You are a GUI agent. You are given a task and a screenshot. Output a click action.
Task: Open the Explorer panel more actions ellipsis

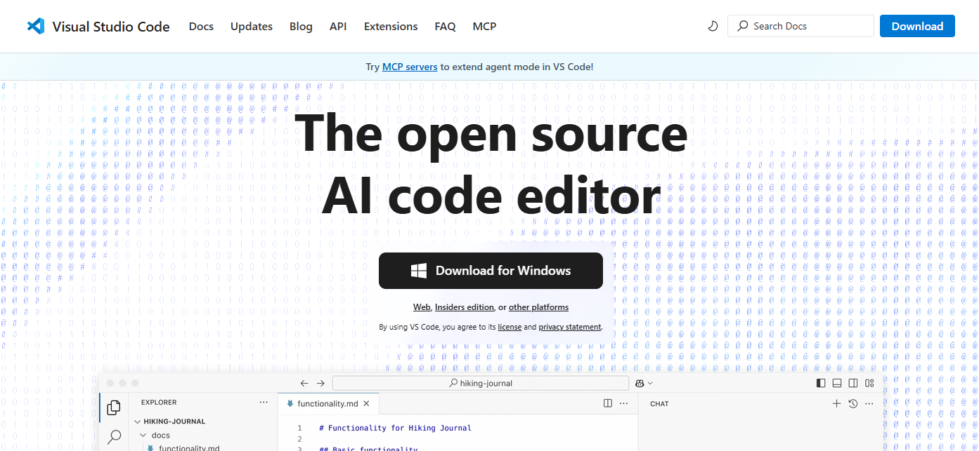(264, 403)
